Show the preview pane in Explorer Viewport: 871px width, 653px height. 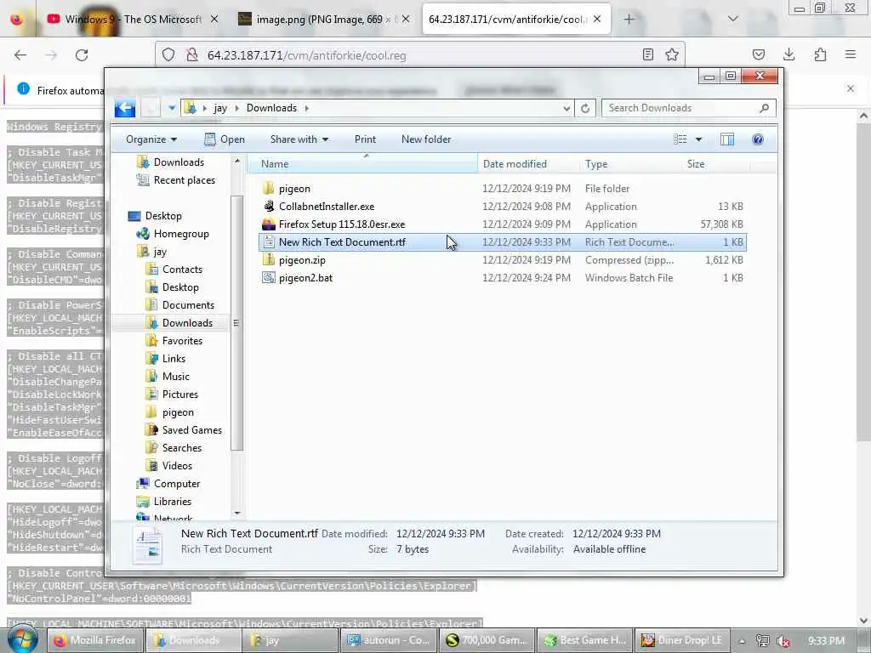click(x=727, y=139)
